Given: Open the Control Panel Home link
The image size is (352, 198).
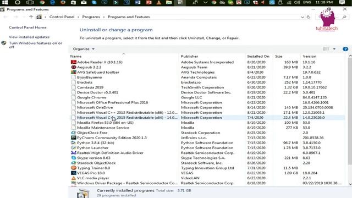Looking at the screenshot, I should pos(28,28).
